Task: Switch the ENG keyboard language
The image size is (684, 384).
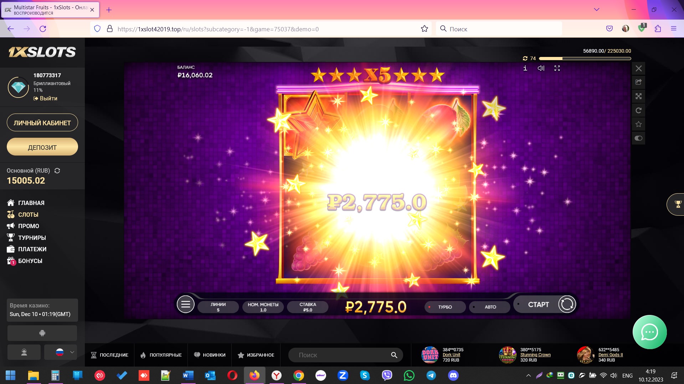Action: coord(627,375)
